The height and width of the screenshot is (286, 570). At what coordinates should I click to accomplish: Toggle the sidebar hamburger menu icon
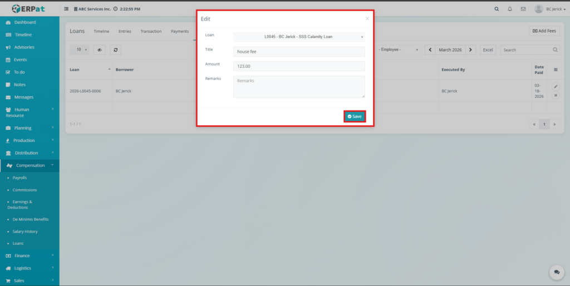(x=67, y=9)
